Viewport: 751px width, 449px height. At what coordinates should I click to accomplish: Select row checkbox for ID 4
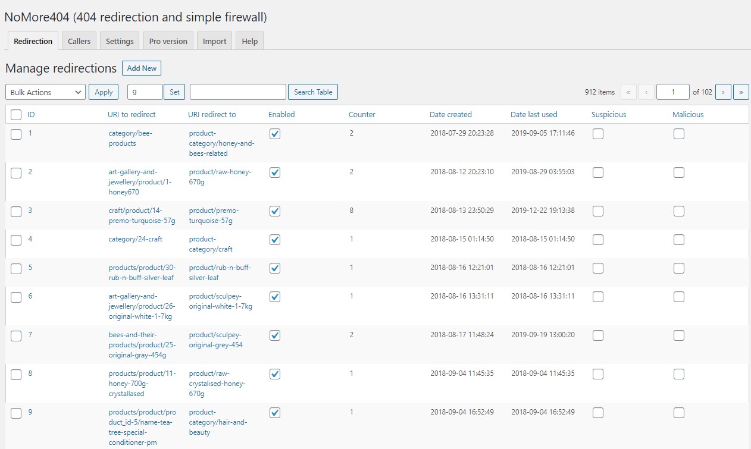point(16,240)
